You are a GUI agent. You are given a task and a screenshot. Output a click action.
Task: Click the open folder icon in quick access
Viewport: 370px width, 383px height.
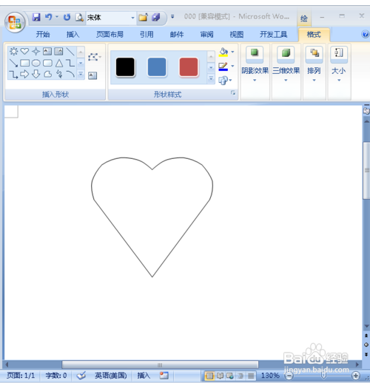pos(143,18)
